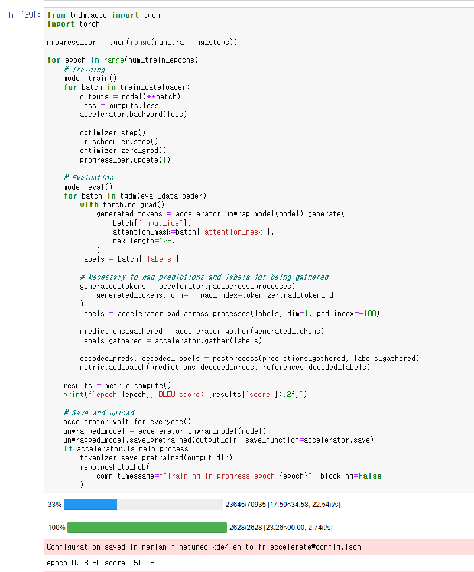This screenshot has height=572, width=474.
Task: Click the 'generated_tokens = accelerator.pad_across_processes(' line
Action: (x=187, y=287)
